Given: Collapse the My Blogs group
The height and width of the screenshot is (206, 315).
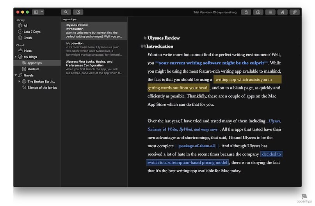Looking at the screenshot, I should 15,57.
